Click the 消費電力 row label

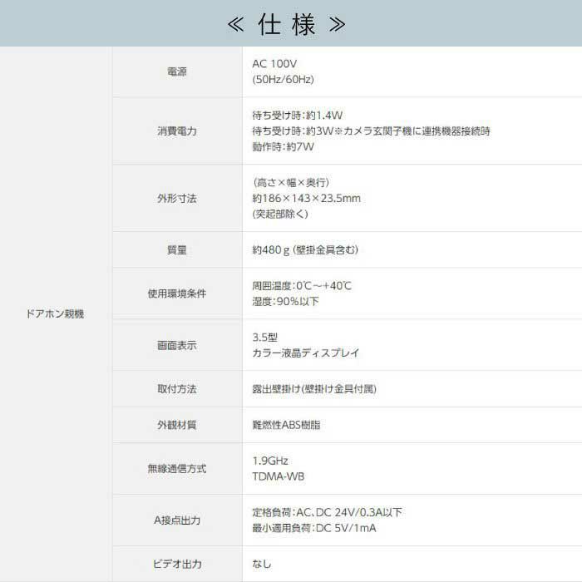177,131
